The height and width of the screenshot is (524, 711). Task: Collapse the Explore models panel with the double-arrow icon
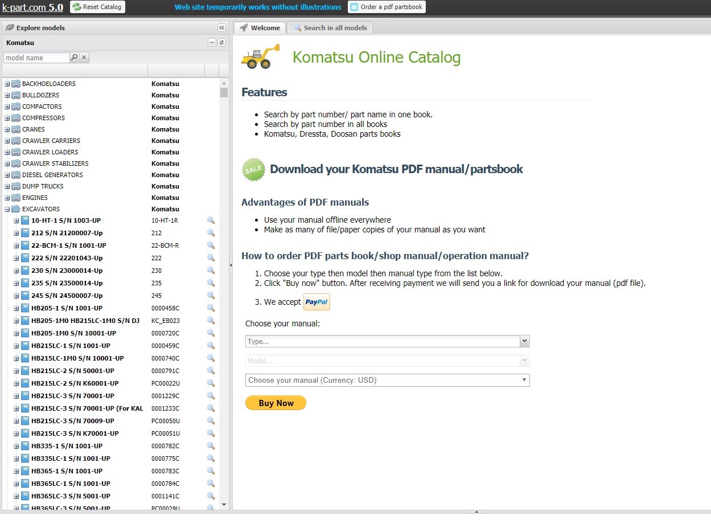[221, 27]
